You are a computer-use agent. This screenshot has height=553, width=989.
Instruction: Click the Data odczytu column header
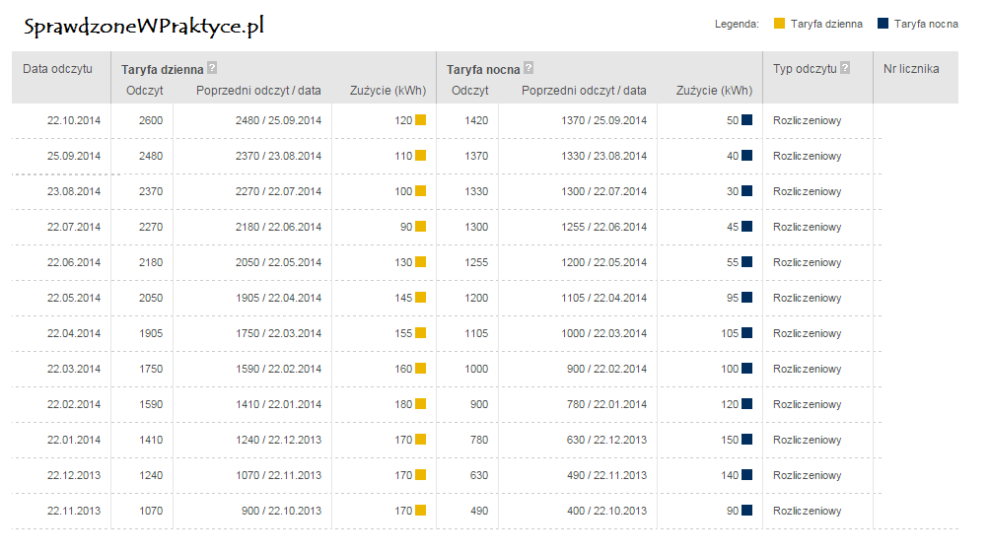point(58,69)
